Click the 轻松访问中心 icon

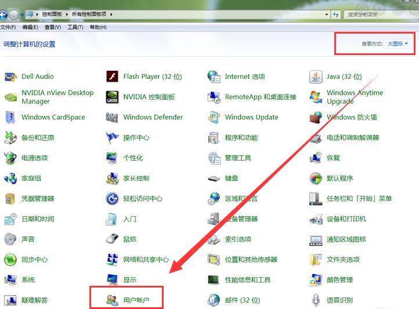tap(112, 199)
